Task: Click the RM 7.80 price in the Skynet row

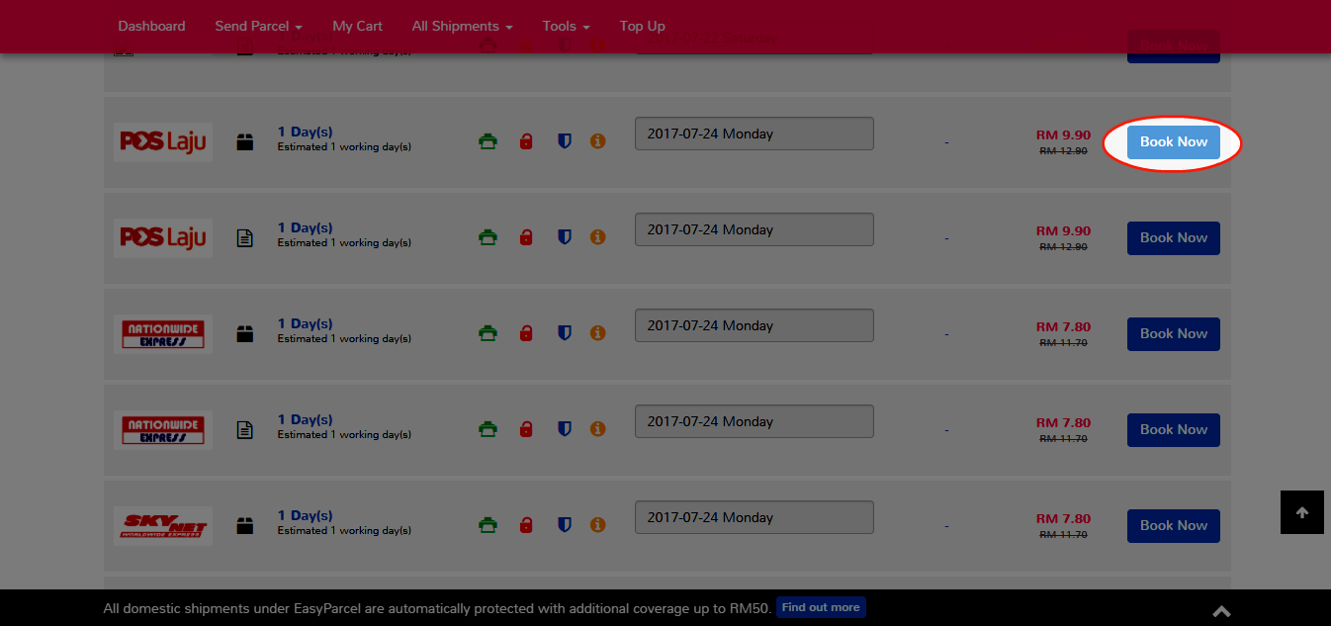Action: (x=1063, y=519)
